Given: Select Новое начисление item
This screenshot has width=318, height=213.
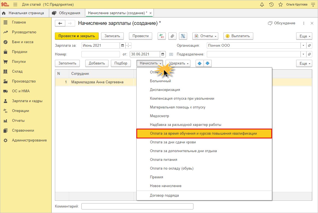Looking at the screenshot, I should click(204, 186).
